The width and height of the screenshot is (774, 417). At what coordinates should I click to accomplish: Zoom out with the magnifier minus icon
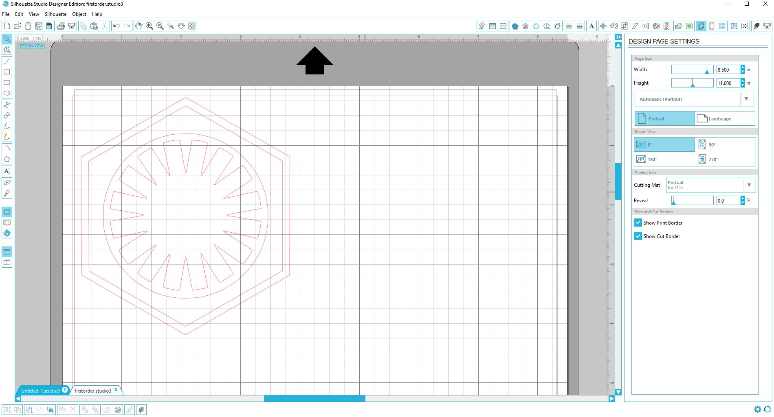(x=160, y=26)
